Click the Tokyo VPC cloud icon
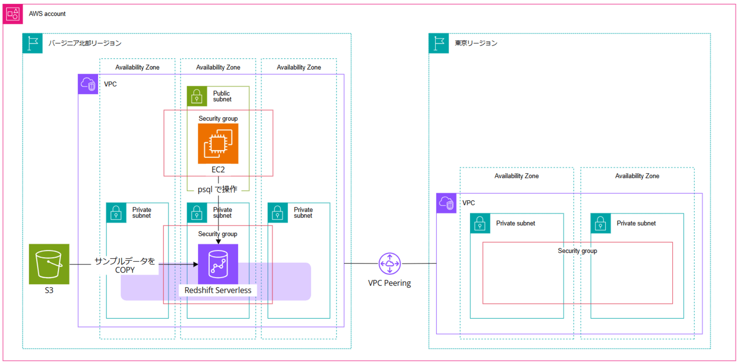Viewport: 740px width, 364px height. 446,203
